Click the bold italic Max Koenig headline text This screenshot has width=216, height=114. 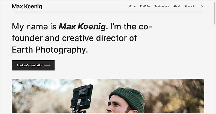point(82,27)
